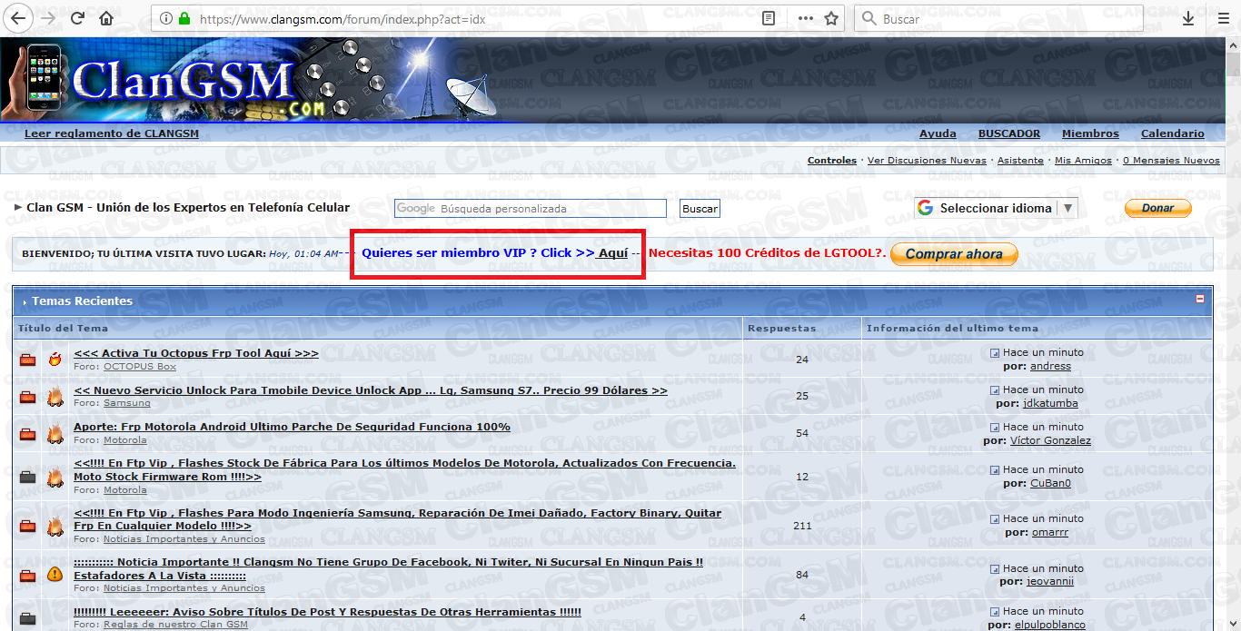
Task: Jump to last post icon next to omarrr
Action: tap(995, 519)
